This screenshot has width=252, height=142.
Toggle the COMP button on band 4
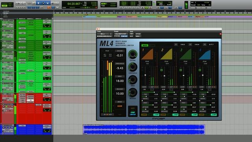[213, 115]
